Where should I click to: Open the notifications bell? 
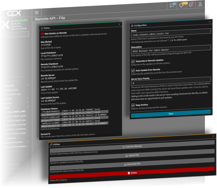pyautogui.click(x=191, y=5)
